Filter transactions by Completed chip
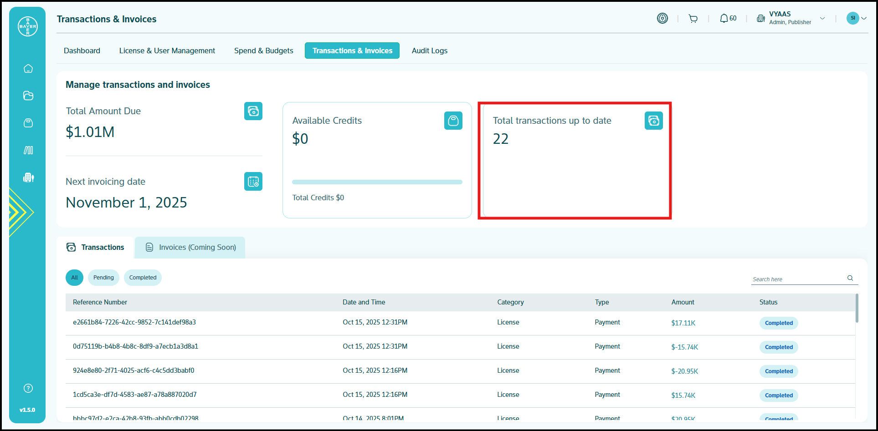The image size is (878, 431). 143,278
